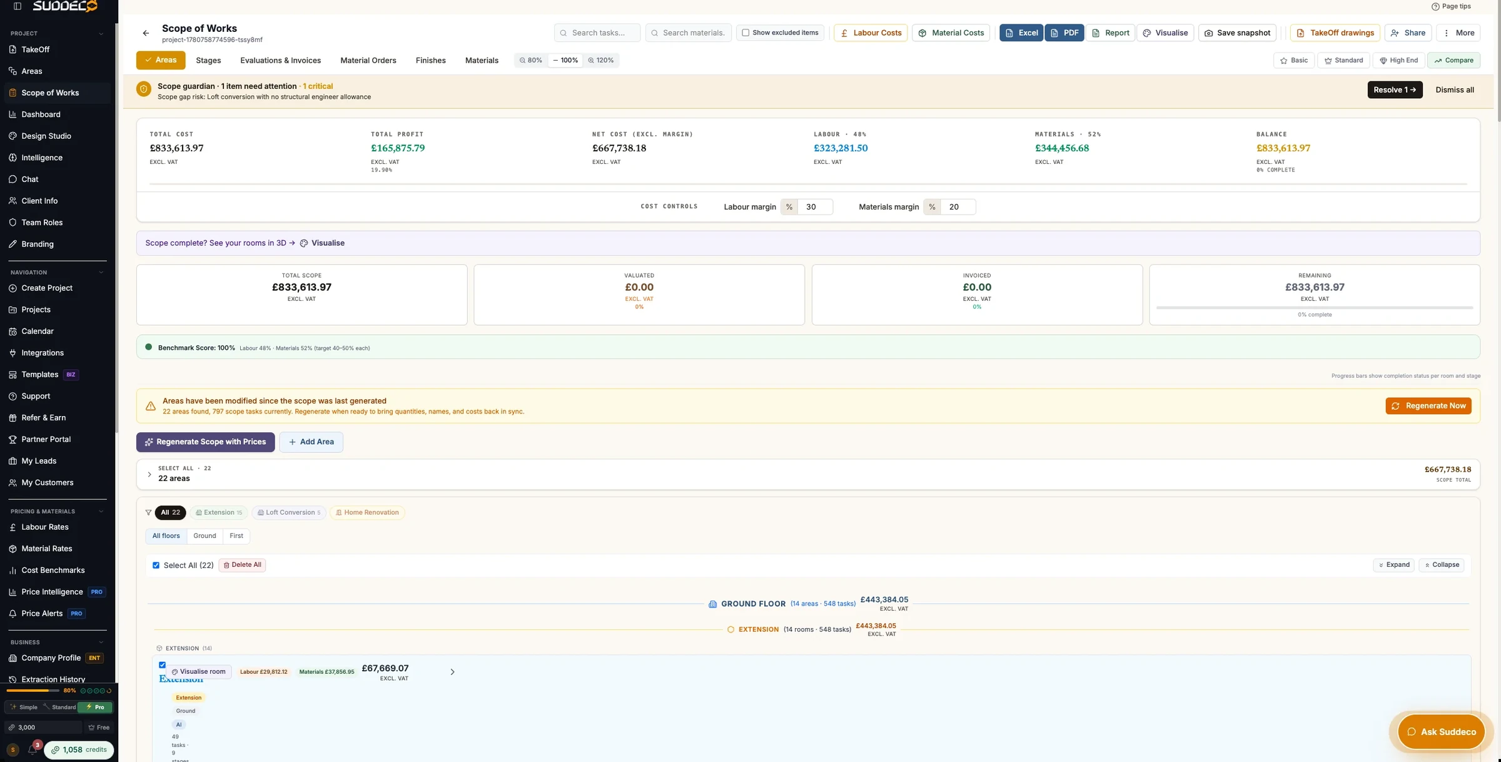1501x762 pixels.
Task: Click the Scope guardian shield icon
Action: (x=143, y=89)
